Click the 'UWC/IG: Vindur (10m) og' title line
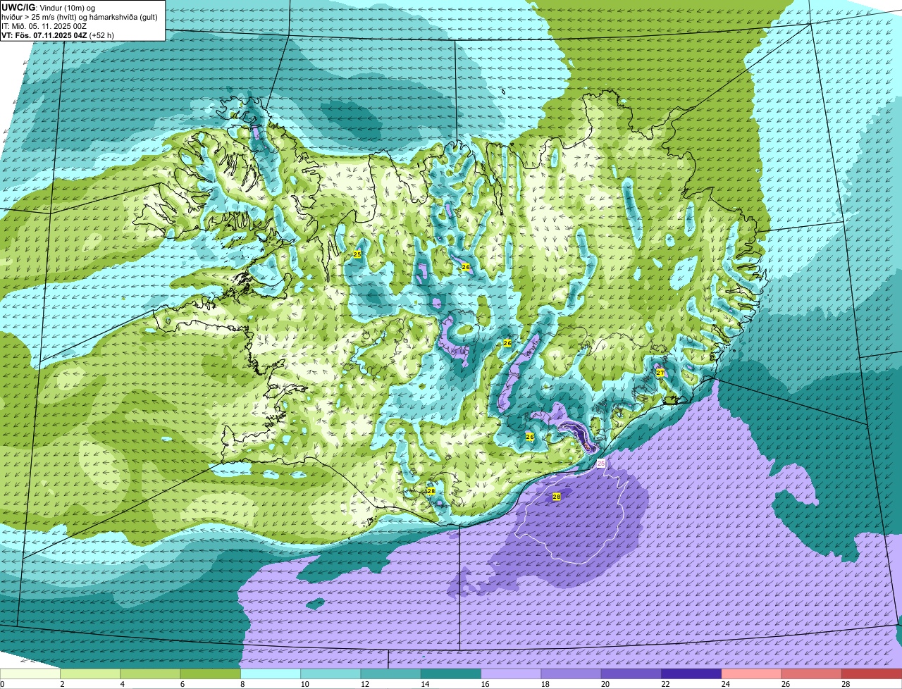This screenshot has height=689, width=902. 49,7
